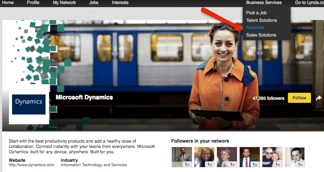Screen dimensions: 324x172
Task: Open first follower thumbnail, man in suit
Action: pyautogui.click(x=182, y=157)
